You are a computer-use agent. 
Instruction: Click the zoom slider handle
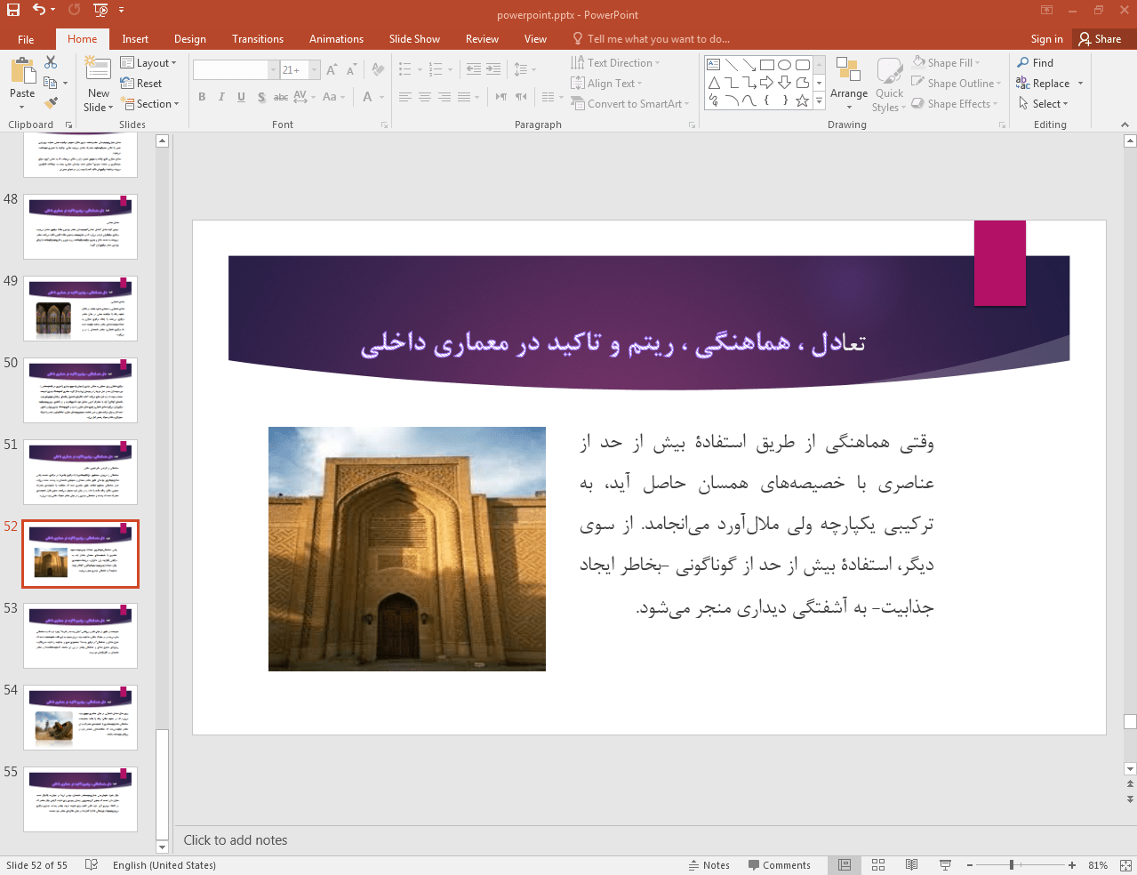coord(1012,865)
